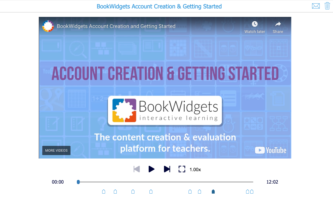Click the MORE VIDEOS button
This screenshot has width=333, height=211.
[x=56, y=150]
